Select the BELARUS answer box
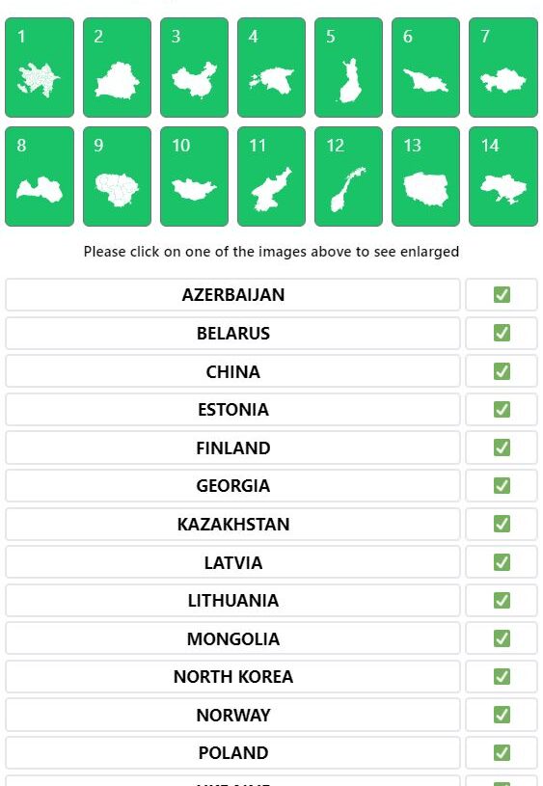 coord(232,334)
